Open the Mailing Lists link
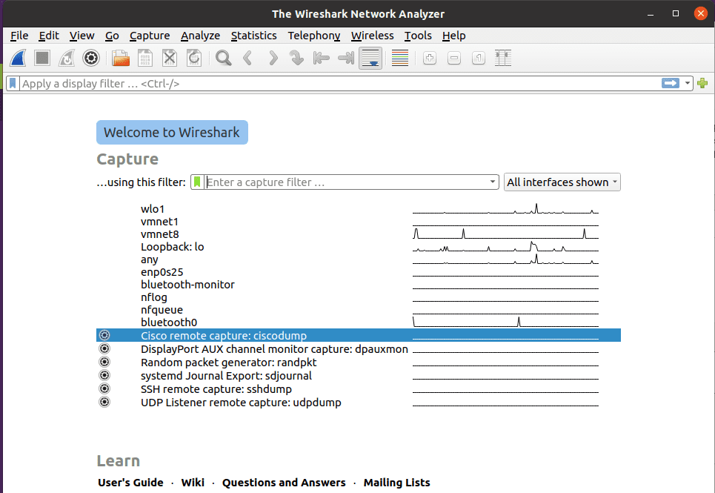715x493 pixels. pos(396,483)
